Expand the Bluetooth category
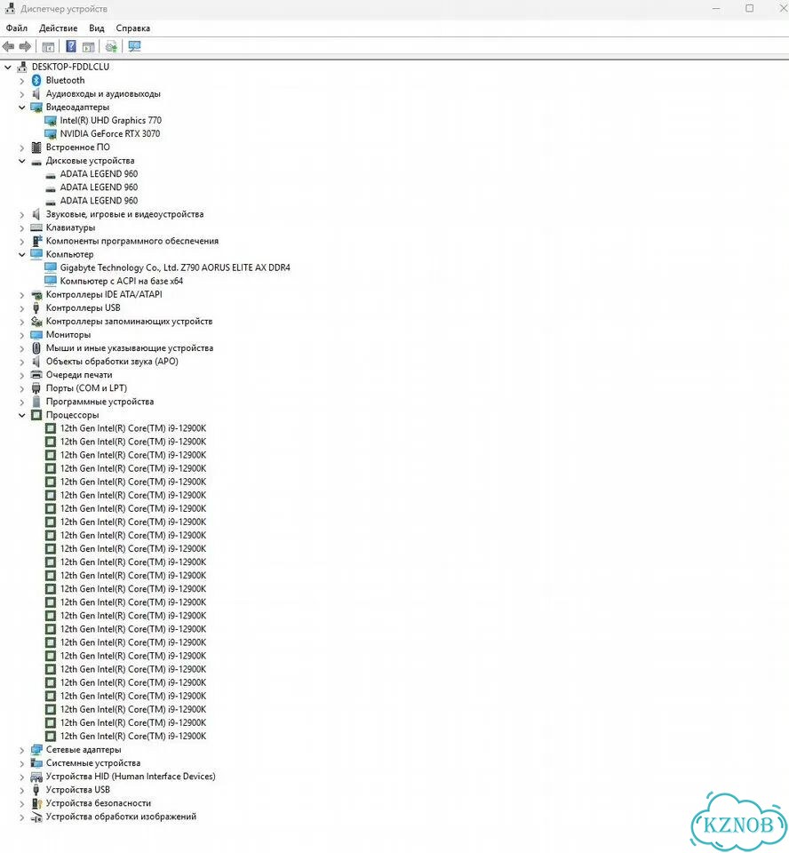 [21, 81]
